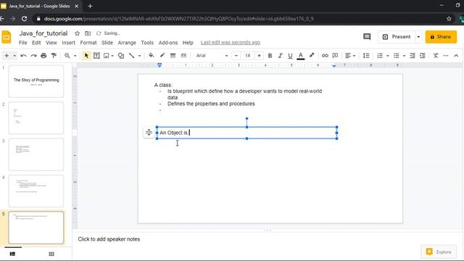Expand bulleted list style dropdown arrow
Image resolution: width=464 pixels, height=261 pixels.
pyautogui.click(x=404, y=56)
